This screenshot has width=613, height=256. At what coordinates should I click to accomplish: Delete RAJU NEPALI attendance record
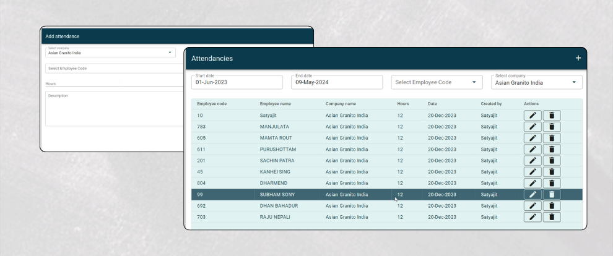551,217
